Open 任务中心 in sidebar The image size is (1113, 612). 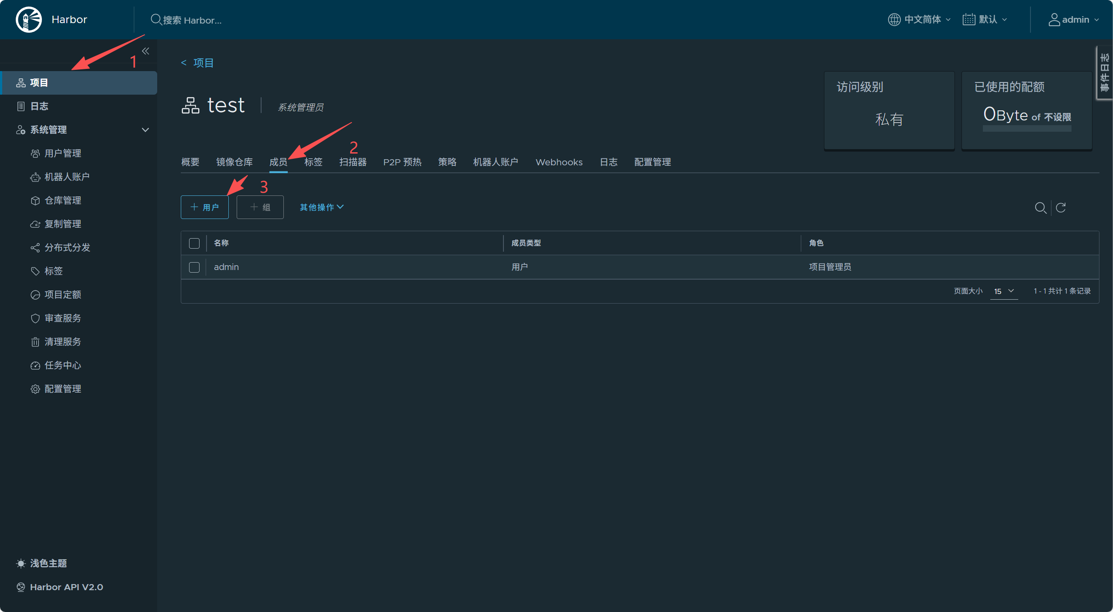pyautogui.click(x=62, y=366)
